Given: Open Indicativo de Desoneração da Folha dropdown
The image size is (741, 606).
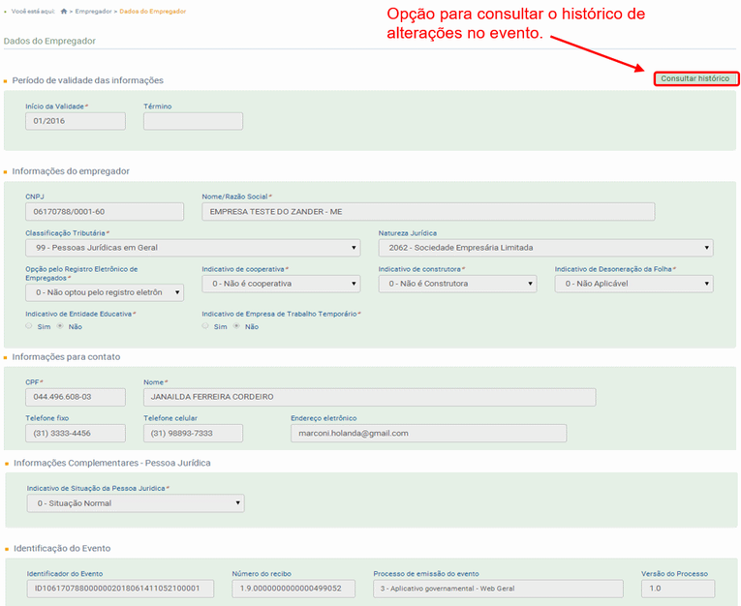Looking at the screenshot, I should (x=633, y=284).
